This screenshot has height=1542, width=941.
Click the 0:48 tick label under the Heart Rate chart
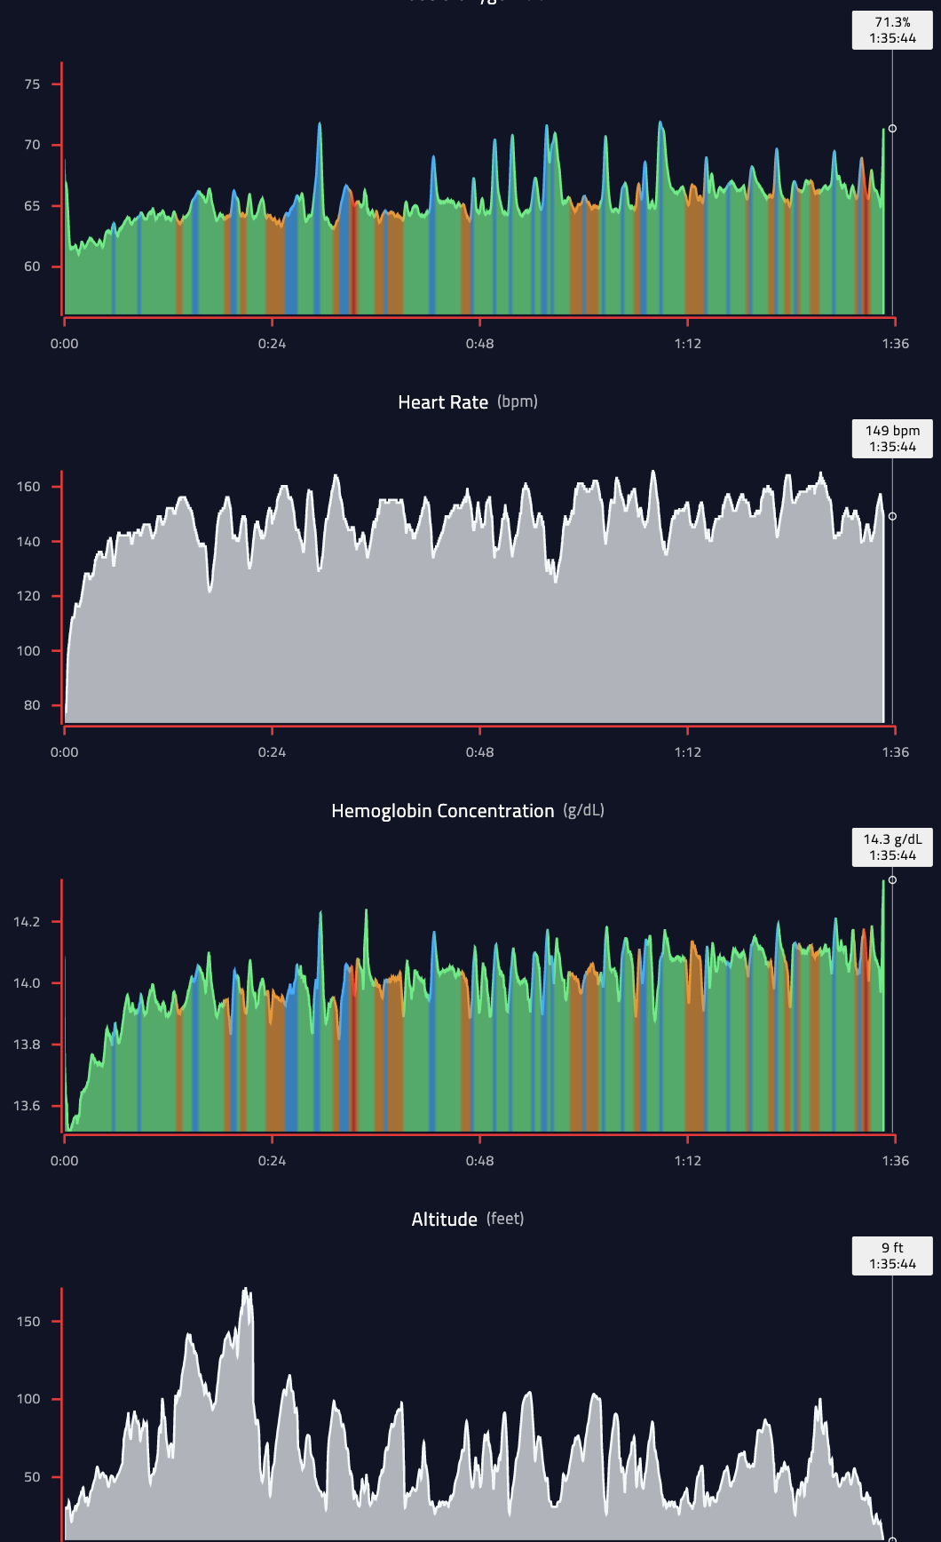point(479,752)
